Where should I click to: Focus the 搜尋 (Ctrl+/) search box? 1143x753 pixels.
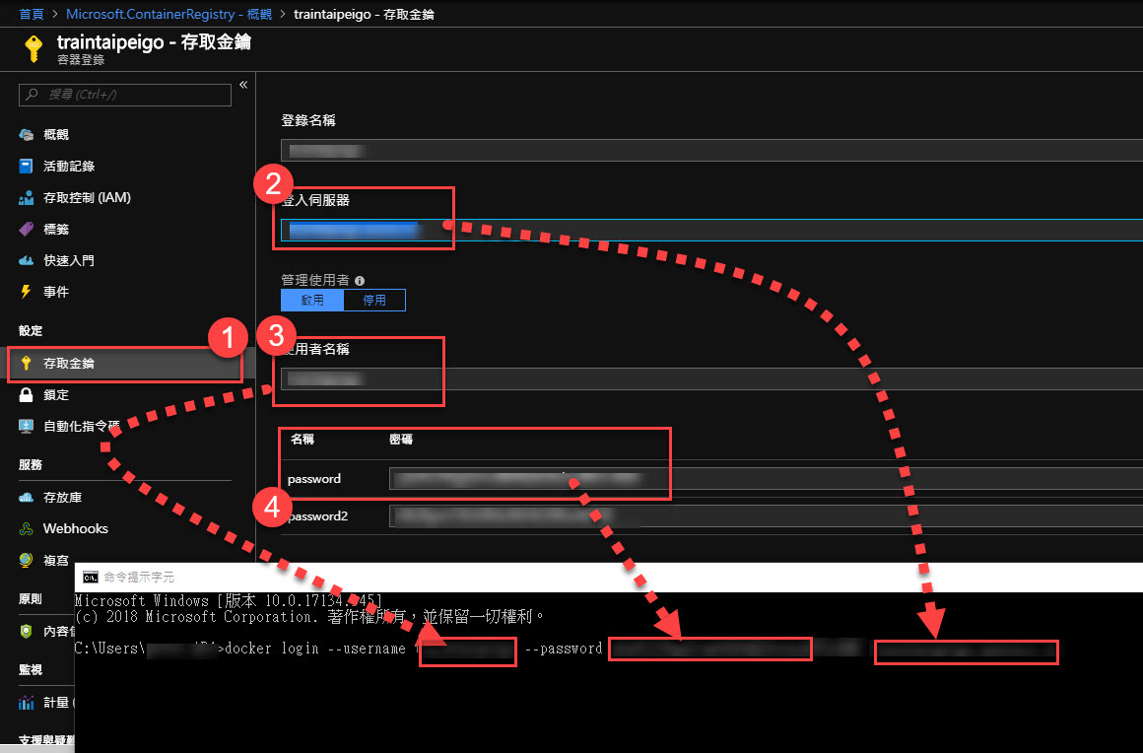(x=125, y=95)
